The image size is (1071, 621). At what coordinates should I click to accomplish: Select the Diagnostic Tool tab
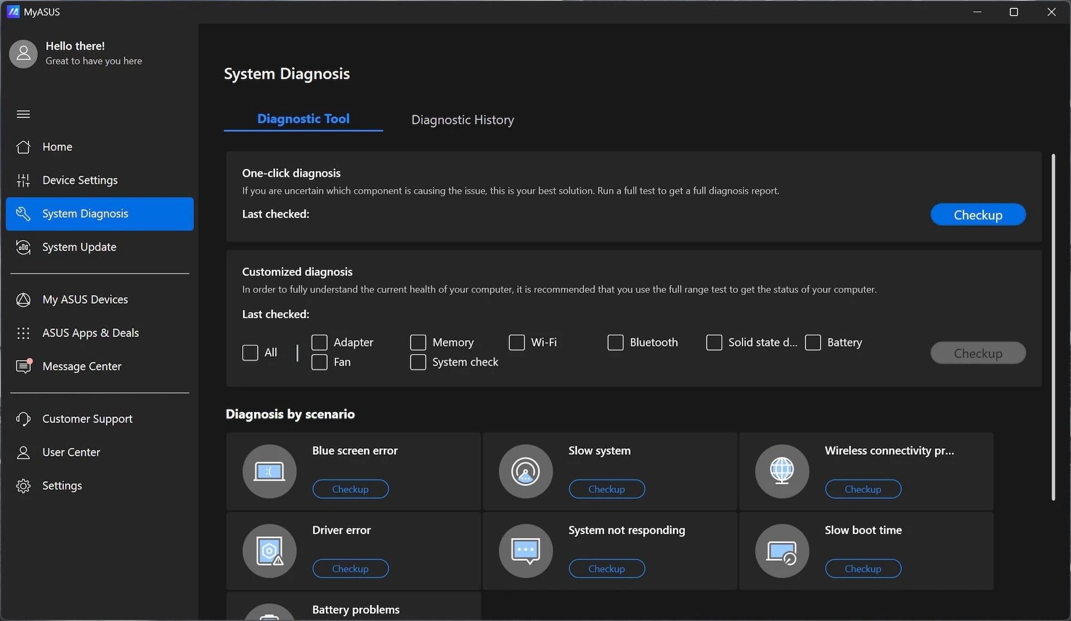point(303,119)
